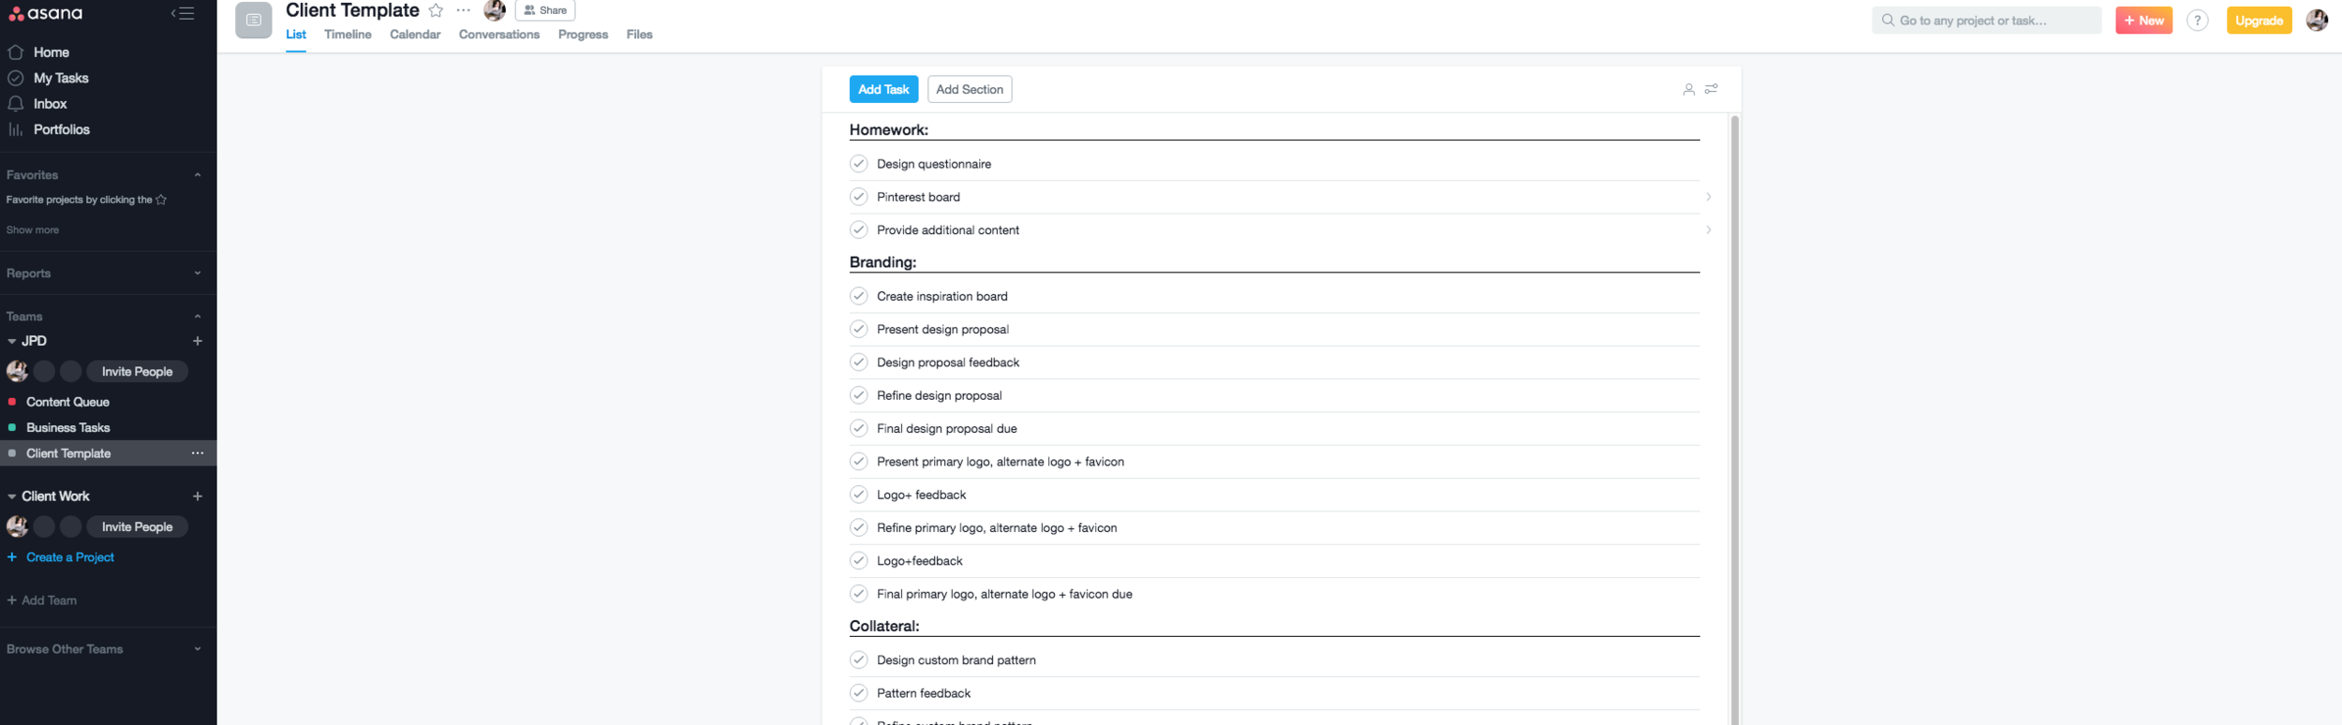
Task: Open the Conversations tab
Action: [498, 35]
